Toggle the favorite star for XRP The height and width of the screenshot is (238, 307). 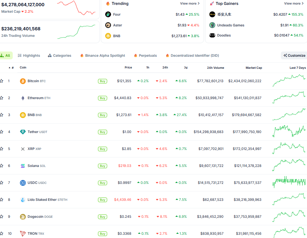click(2, 149)
